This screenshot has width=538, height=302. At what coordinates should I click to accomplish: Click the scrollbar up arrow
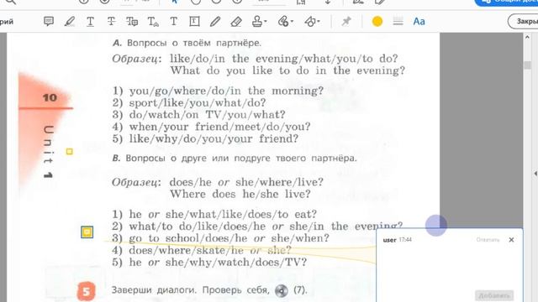[527, 37]
